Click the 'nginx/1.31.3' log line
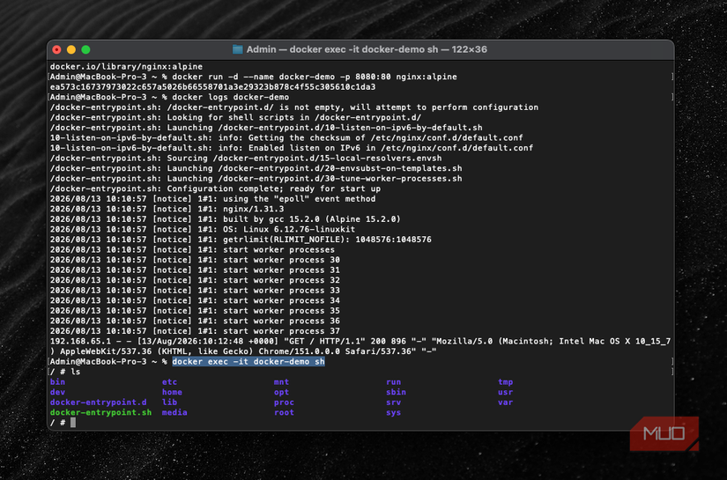Screen dimensions: 727x480 (x=167, y=210)
